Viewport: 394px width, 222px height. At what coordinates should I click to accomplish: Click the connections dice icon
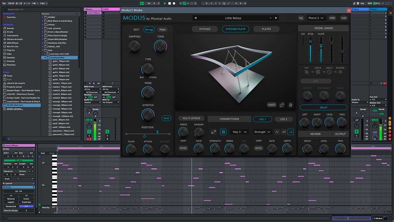pos(214,132)
